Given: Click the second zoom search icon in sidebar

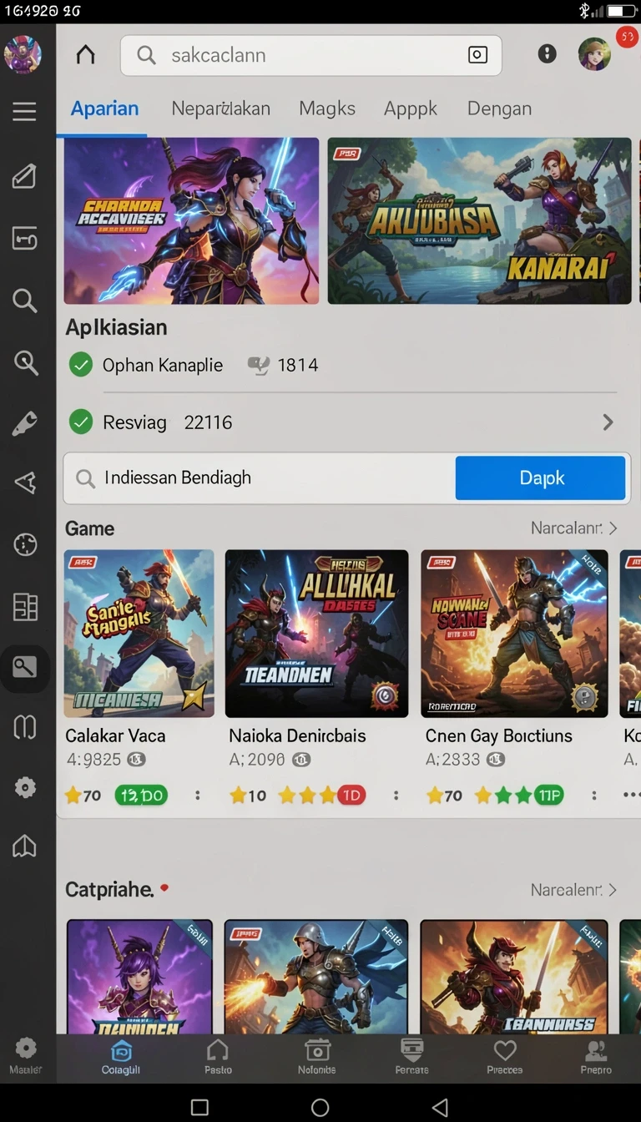Looking at the screenshot, I should pyautogui.click(x=26, y=362).
